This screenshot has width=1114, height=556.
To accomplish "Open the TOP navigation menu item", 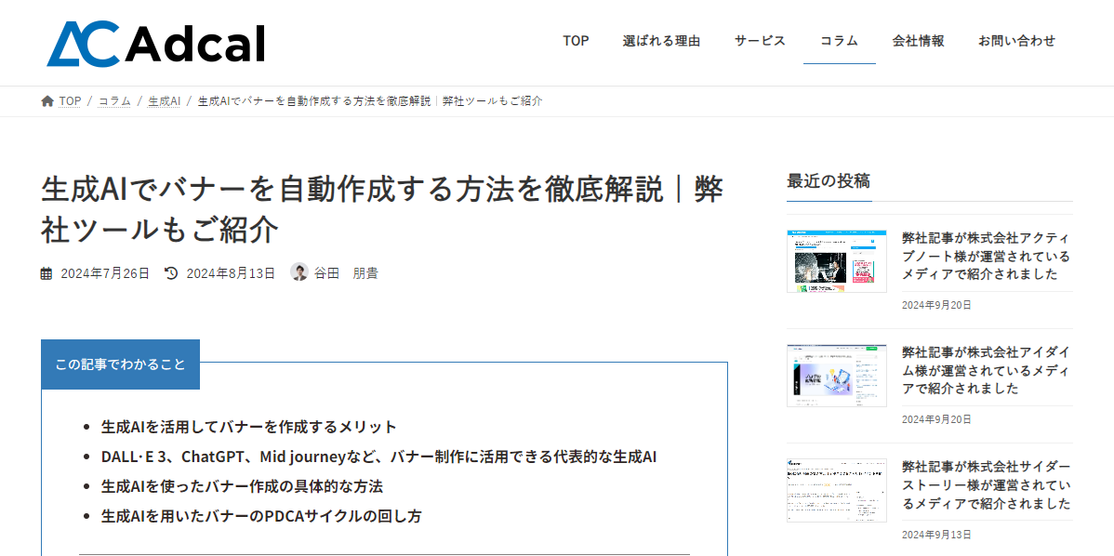I will (577, 41).
